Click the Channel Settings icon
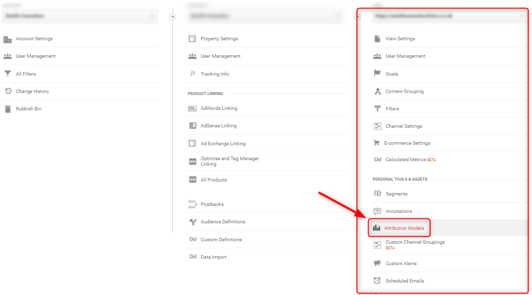The height and width of the screenshot is (295, 532). pyautogui.click(x=377, y=126)
